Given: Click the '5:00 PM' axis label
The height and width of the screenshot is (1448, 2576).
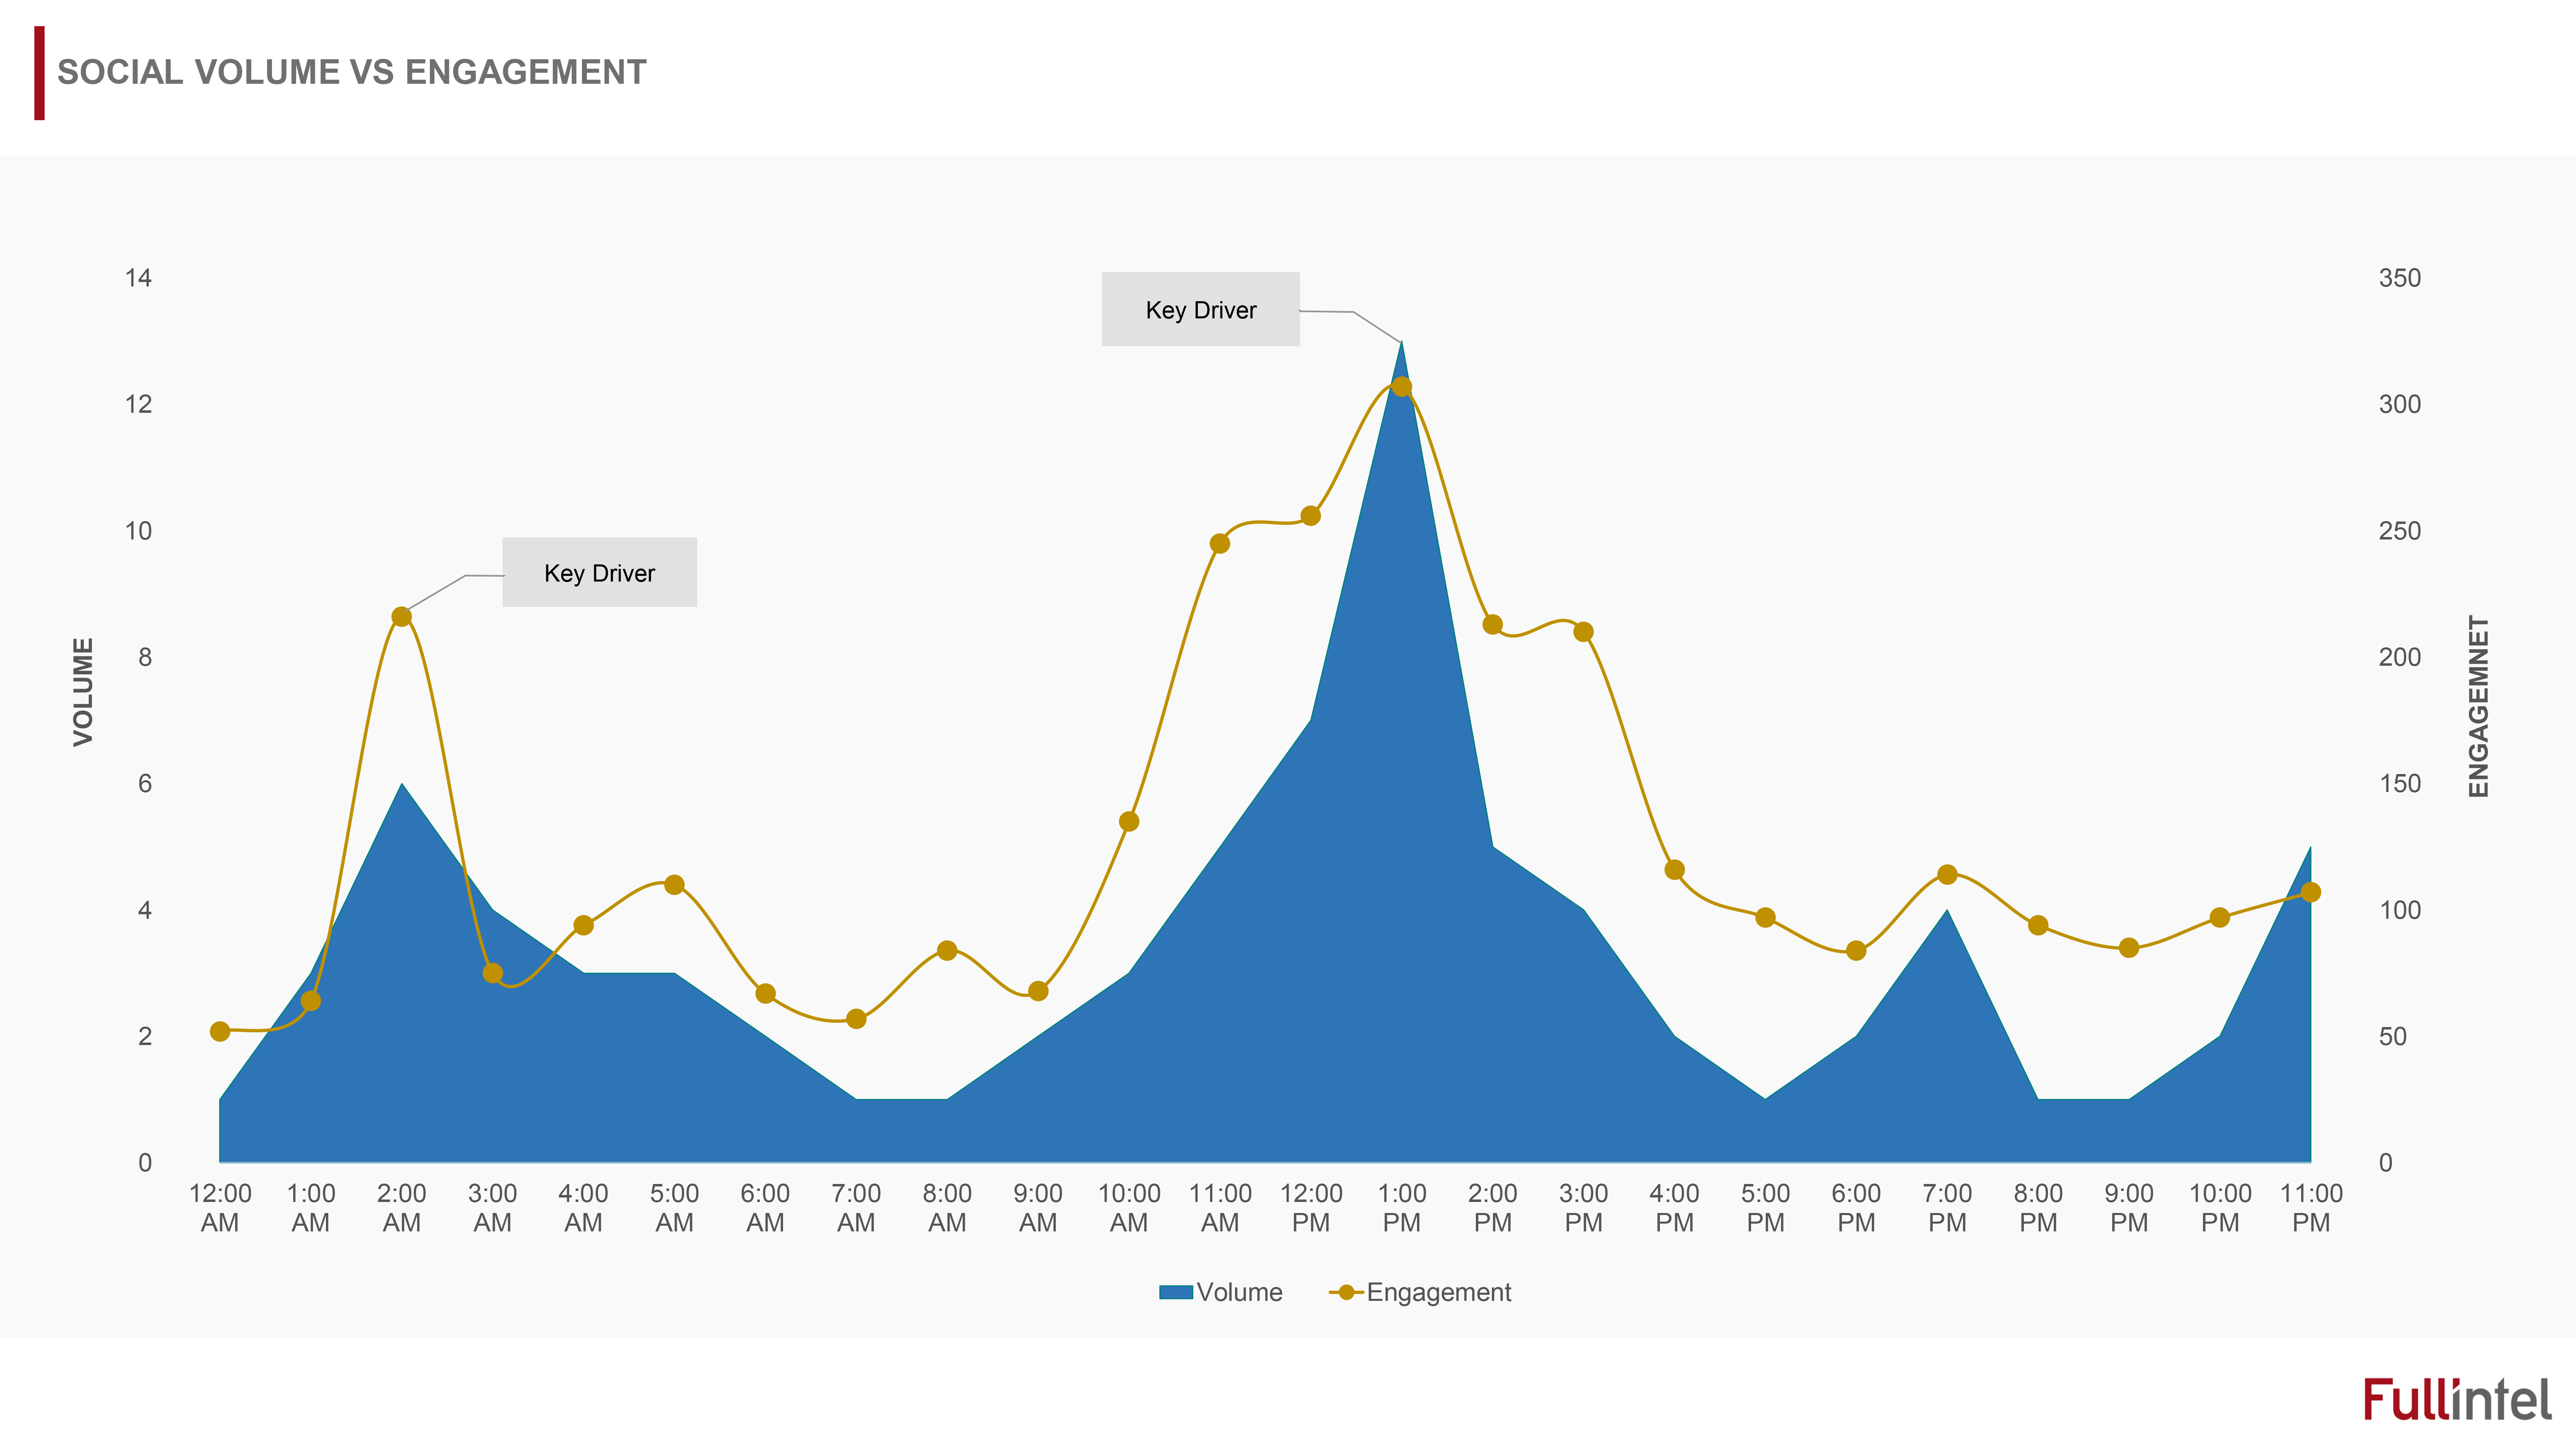Looking at the screenshot, I should 1766,1207.
